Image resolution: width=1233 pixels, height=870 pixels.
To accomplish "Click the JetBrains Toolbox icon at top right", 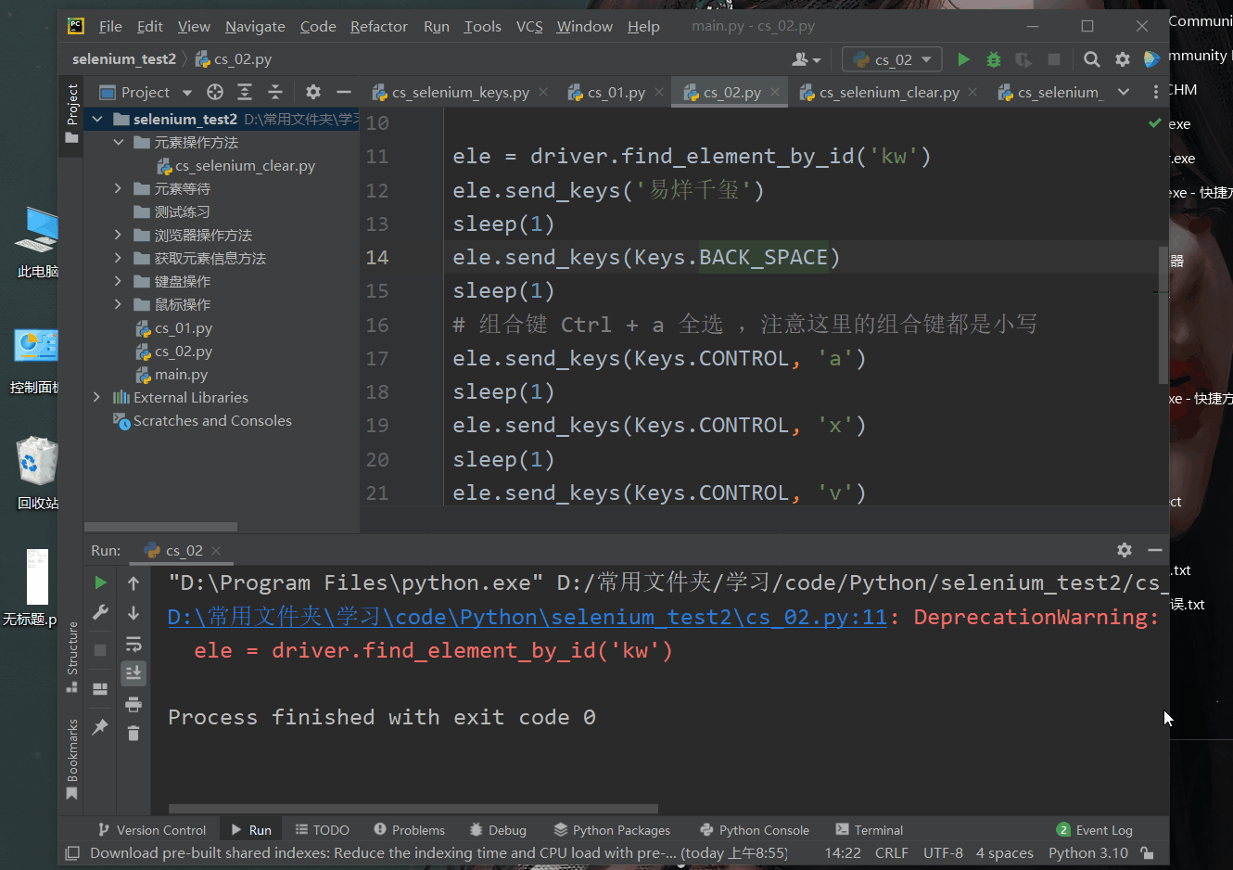I will 1151,59.
